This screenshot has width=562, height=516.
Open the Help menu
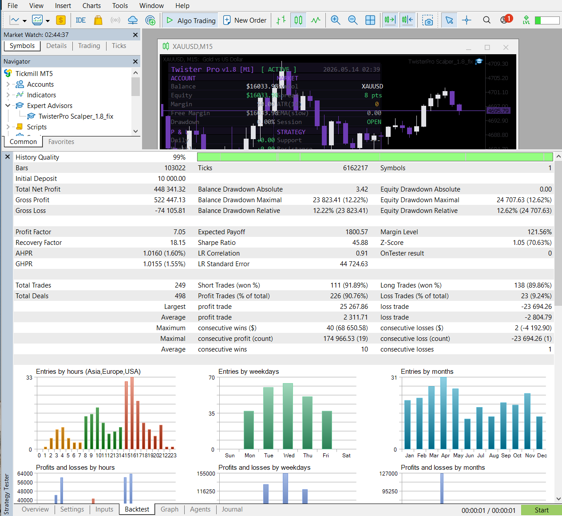click(182, 6)
